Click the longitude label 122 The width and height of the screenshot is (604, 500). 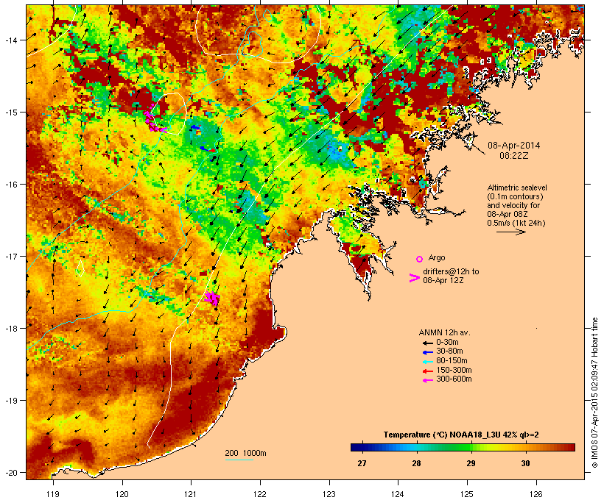[260, 494]
